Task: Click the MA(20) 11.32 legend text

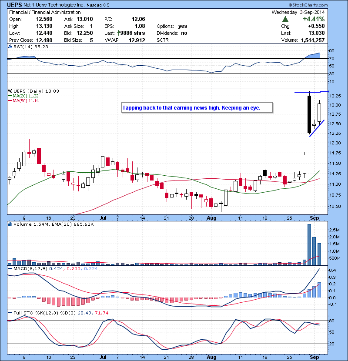Action: point(26,96)
